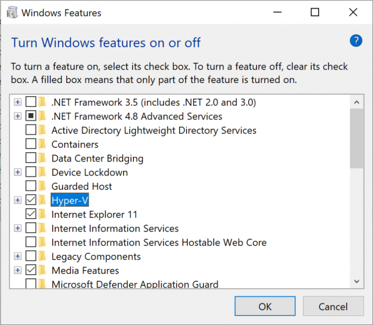Click the blue help question mark icon
Image resolution: width=373 pixels, height=325 pixels.
coord(356,41)
